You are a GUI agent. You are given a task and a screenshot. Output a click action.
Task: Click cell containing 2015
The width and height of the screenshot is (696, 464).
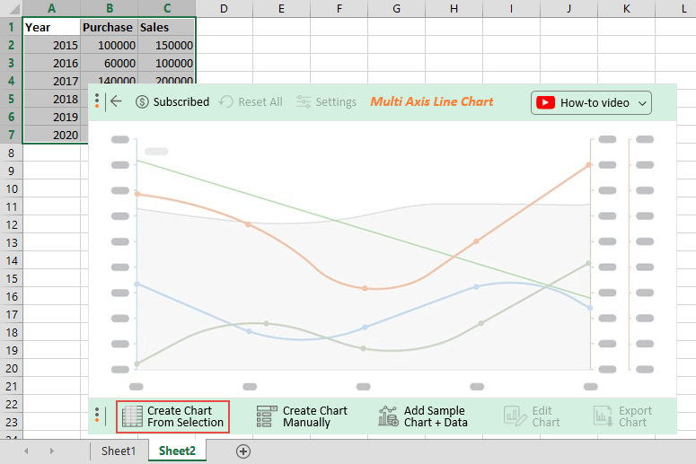[52, 45]
